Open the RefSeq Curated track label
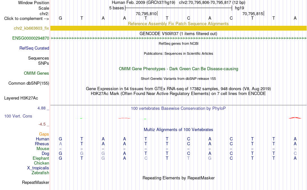Screen dimensions: 307x190 point(34,48)
